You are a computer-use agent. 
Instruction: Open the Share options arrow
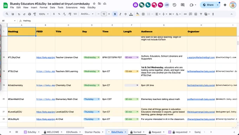coord(218,5)
